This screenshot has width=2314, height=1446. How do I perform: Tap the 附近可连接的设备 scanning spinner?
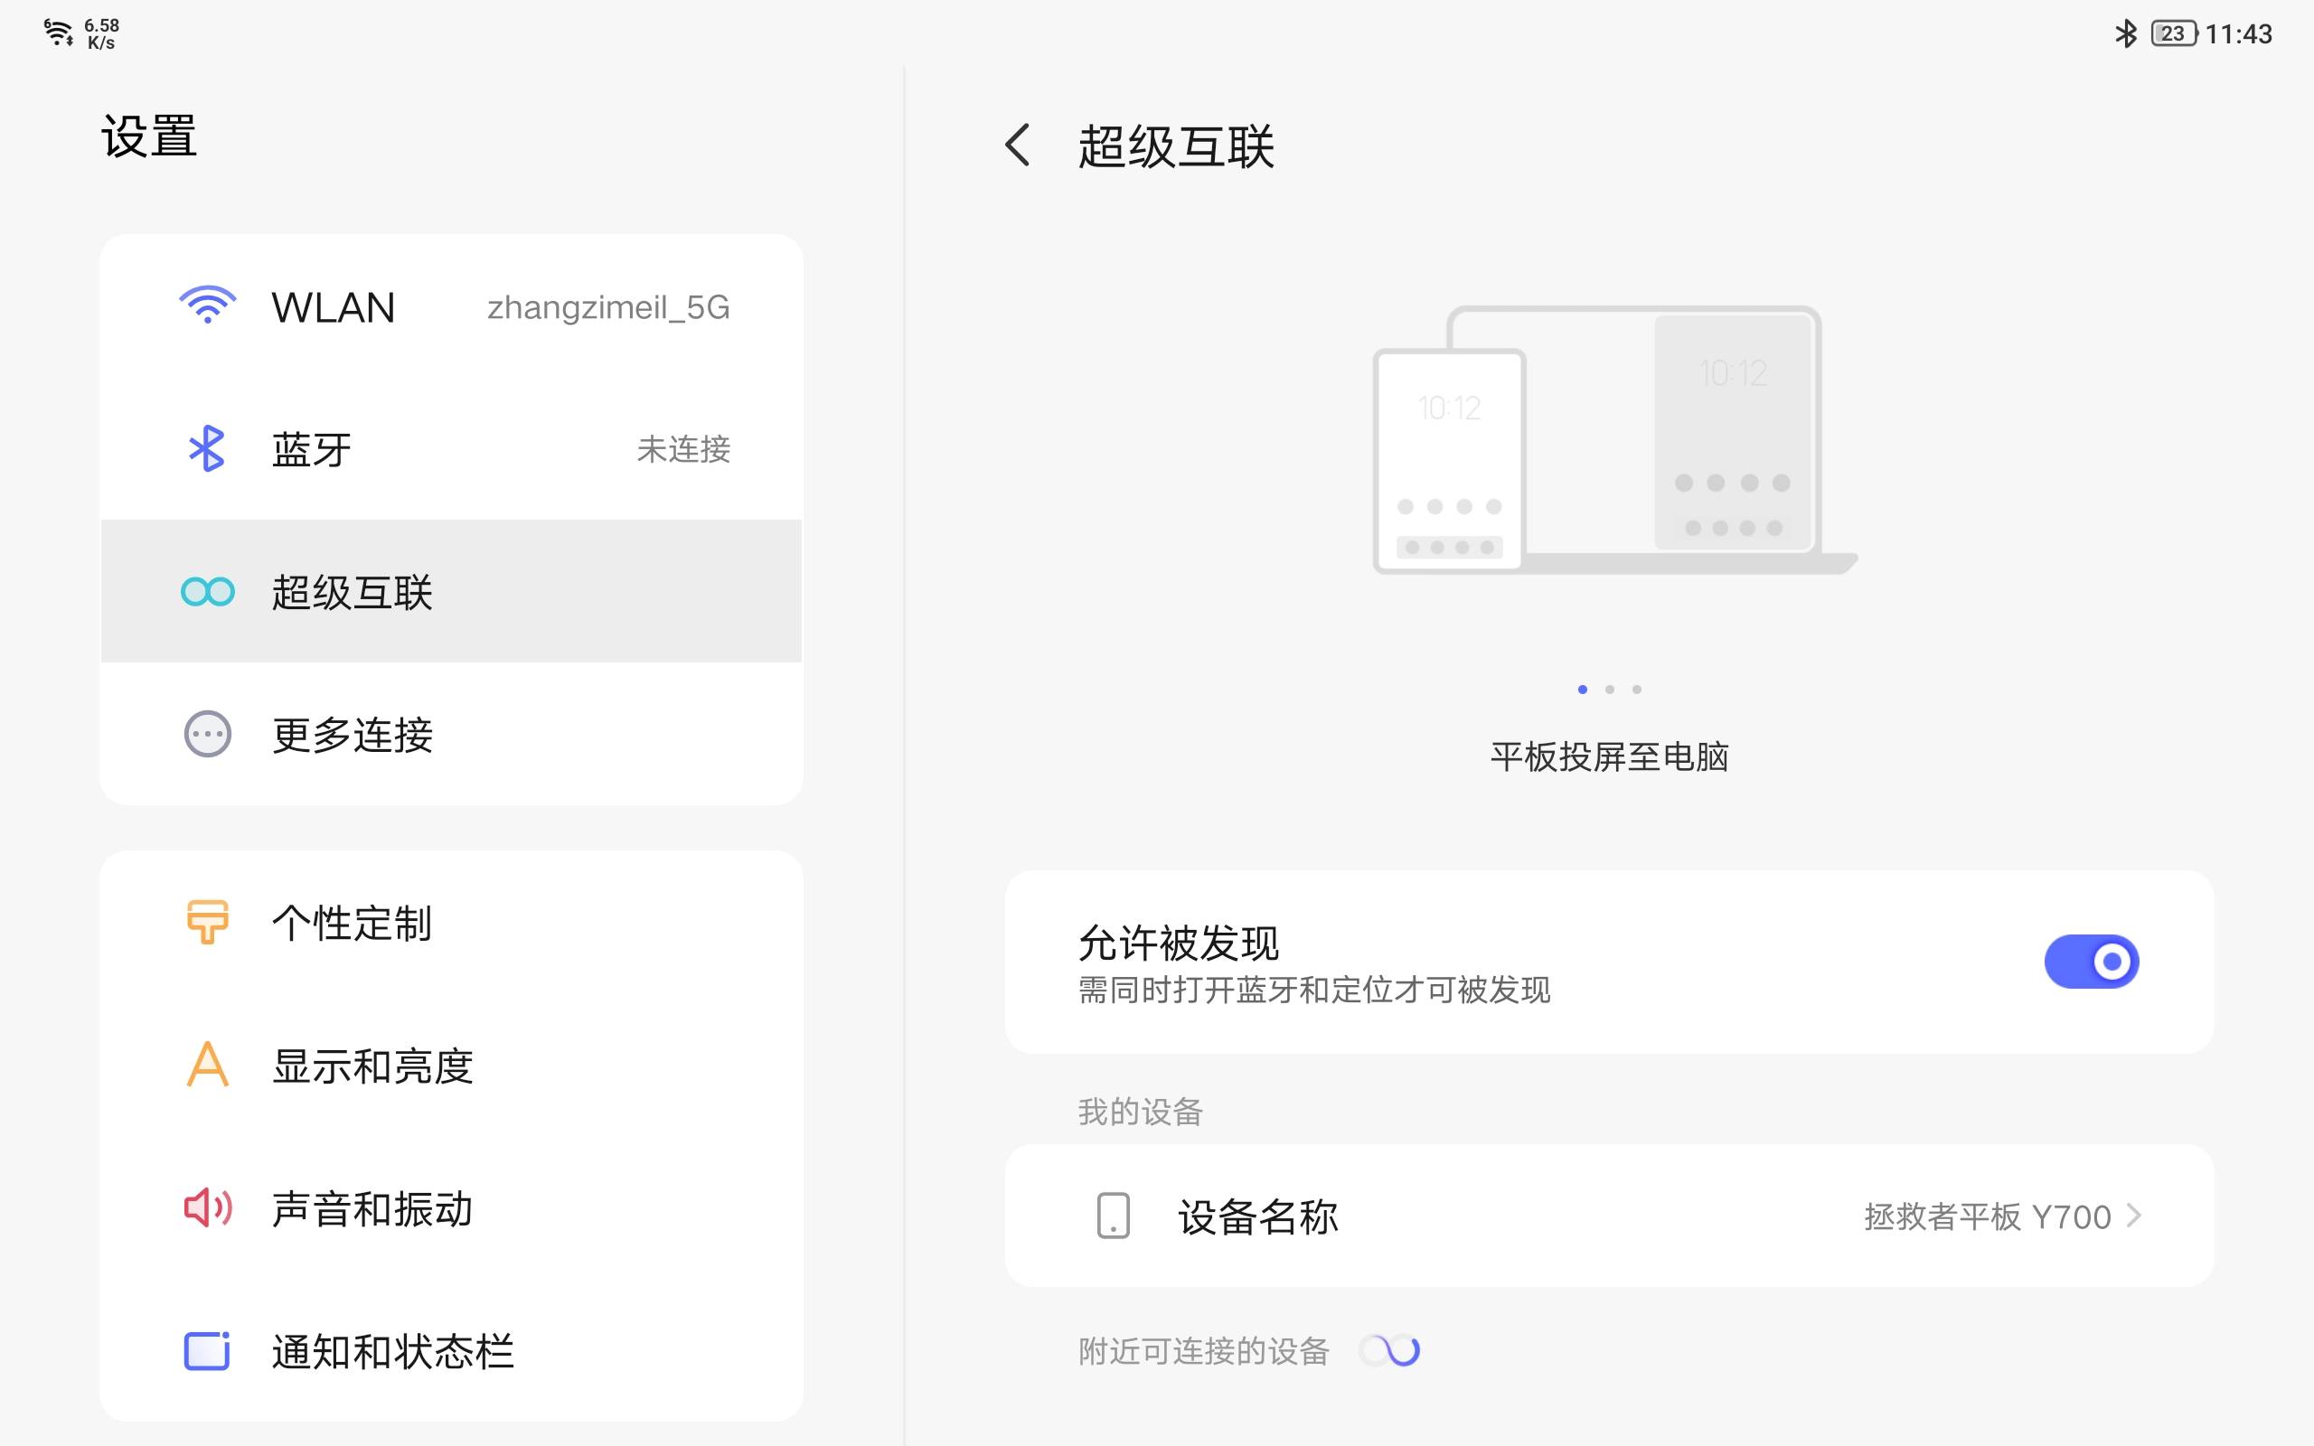tap(1389, 1349)
